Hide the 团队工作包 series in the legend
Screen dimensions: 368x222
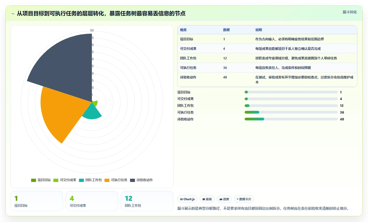click(91, 180)
